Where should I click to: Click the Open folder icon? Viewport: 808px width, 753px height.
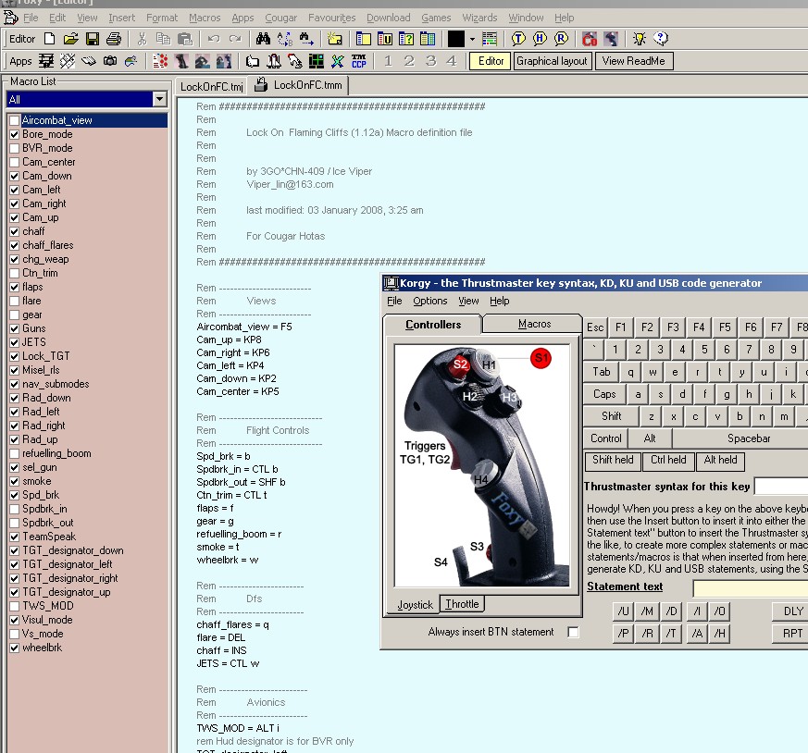click(x=70, y=39)
